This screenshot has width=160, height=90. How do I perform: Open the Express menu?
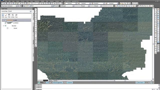(52, 1)
